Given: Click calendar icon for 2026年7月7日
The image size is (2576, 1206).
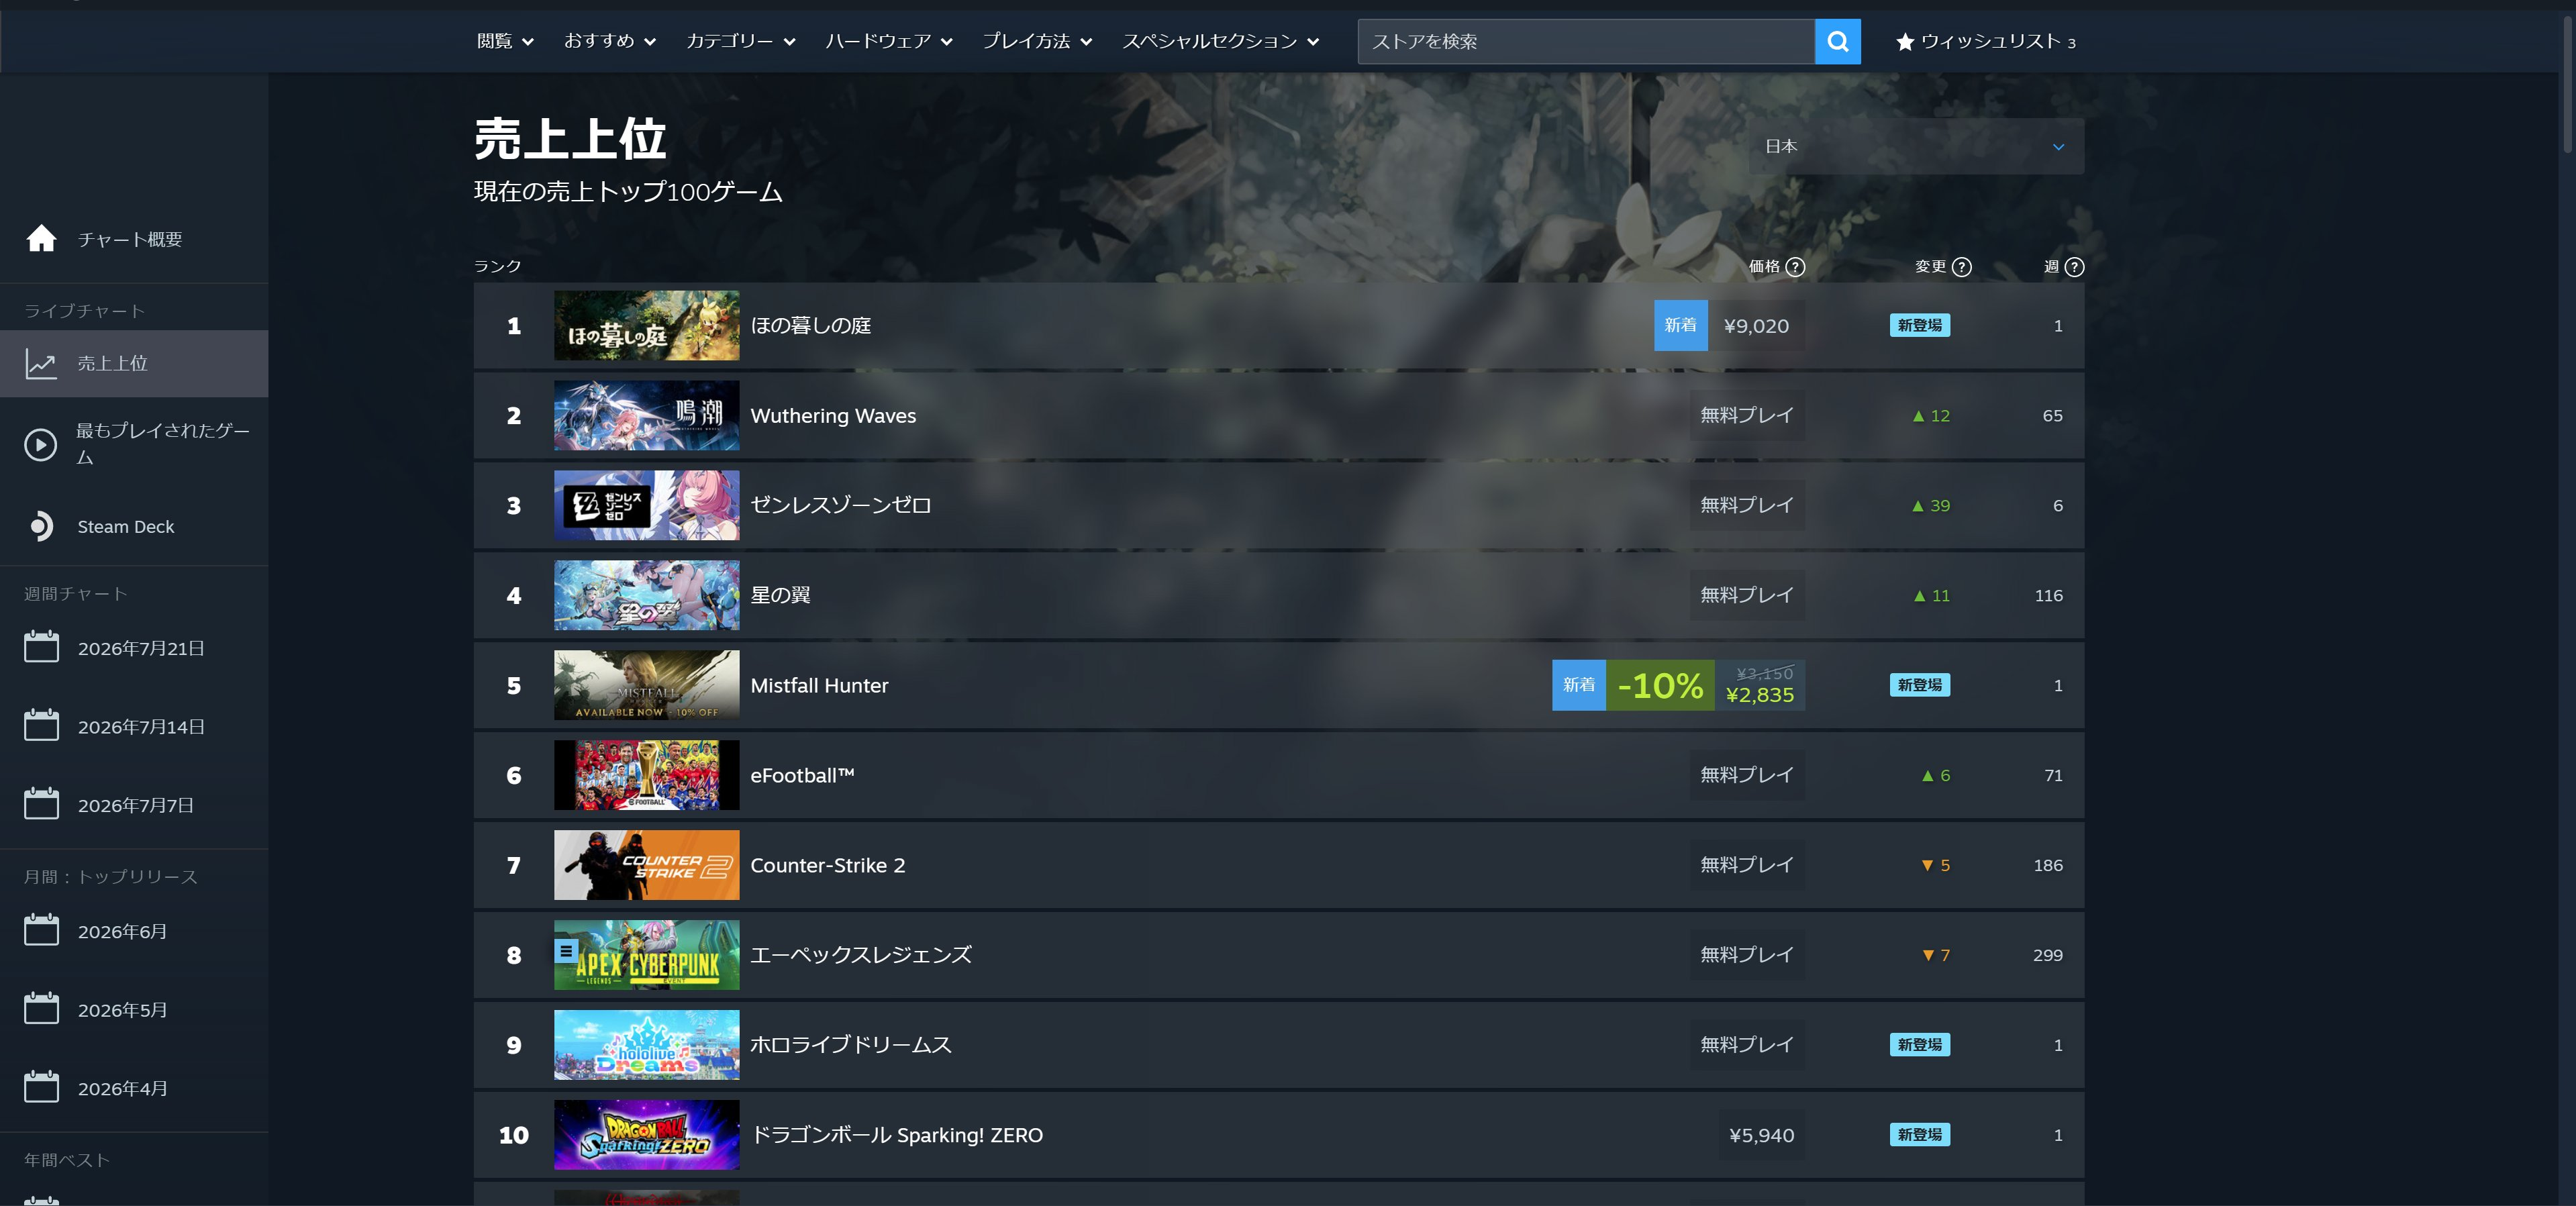Looking at the screenshot, I should 41,804.
